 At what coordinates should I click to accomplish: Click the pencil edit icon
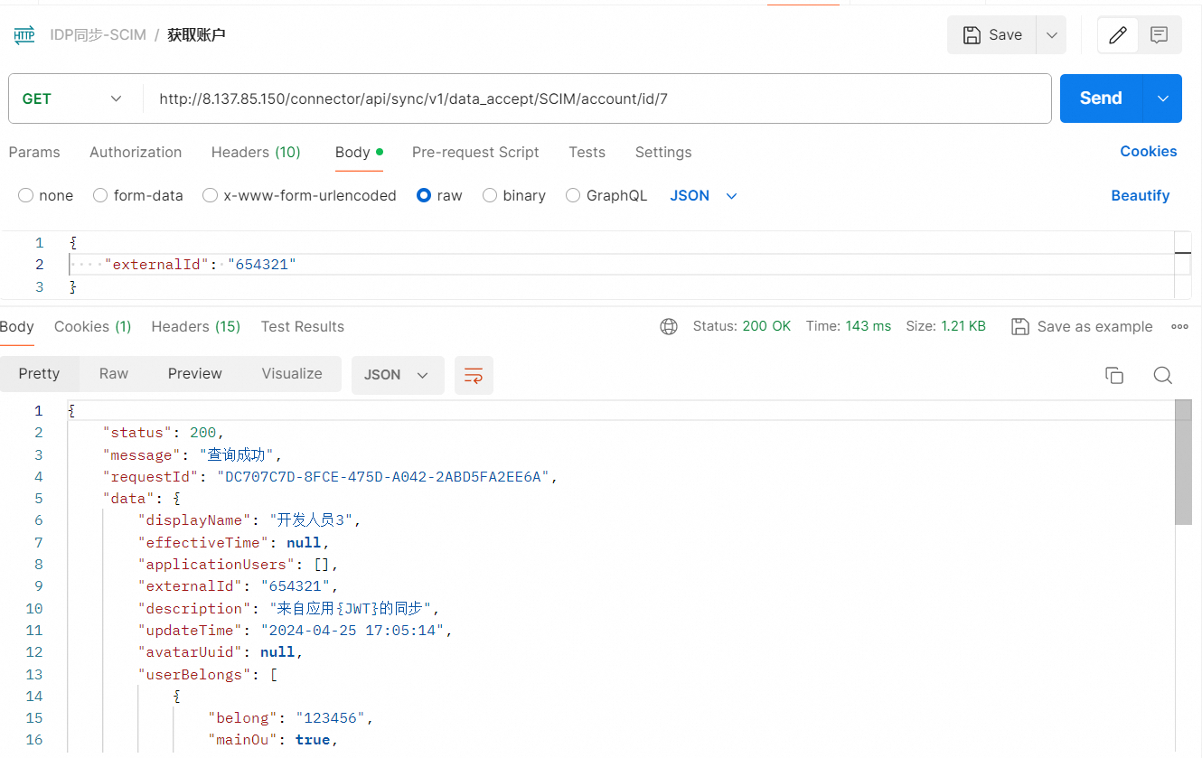[x=1118, y=35]
